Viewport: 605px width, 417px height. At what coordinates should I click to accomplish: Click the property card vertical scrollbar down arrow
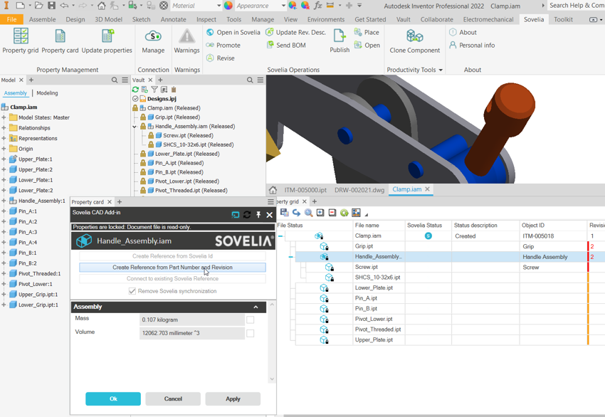272,379
